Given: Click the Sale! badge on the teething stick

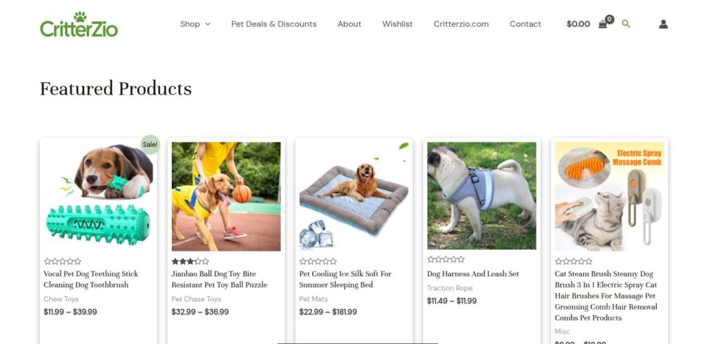Looking at the screenshot, I should tap(150, 144).
